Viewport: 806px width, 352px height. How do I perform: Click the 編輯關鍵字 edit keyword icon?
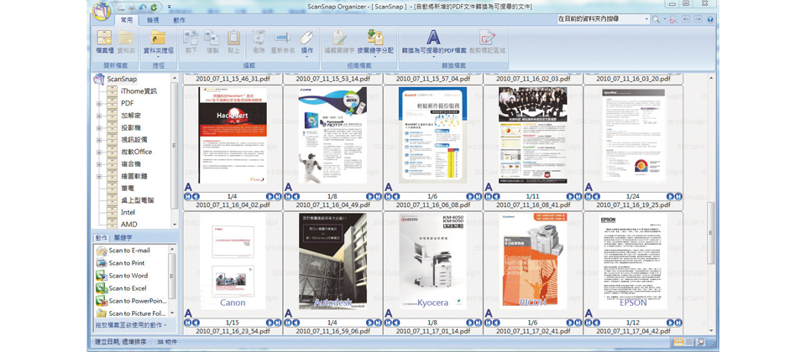pos(339,38)
